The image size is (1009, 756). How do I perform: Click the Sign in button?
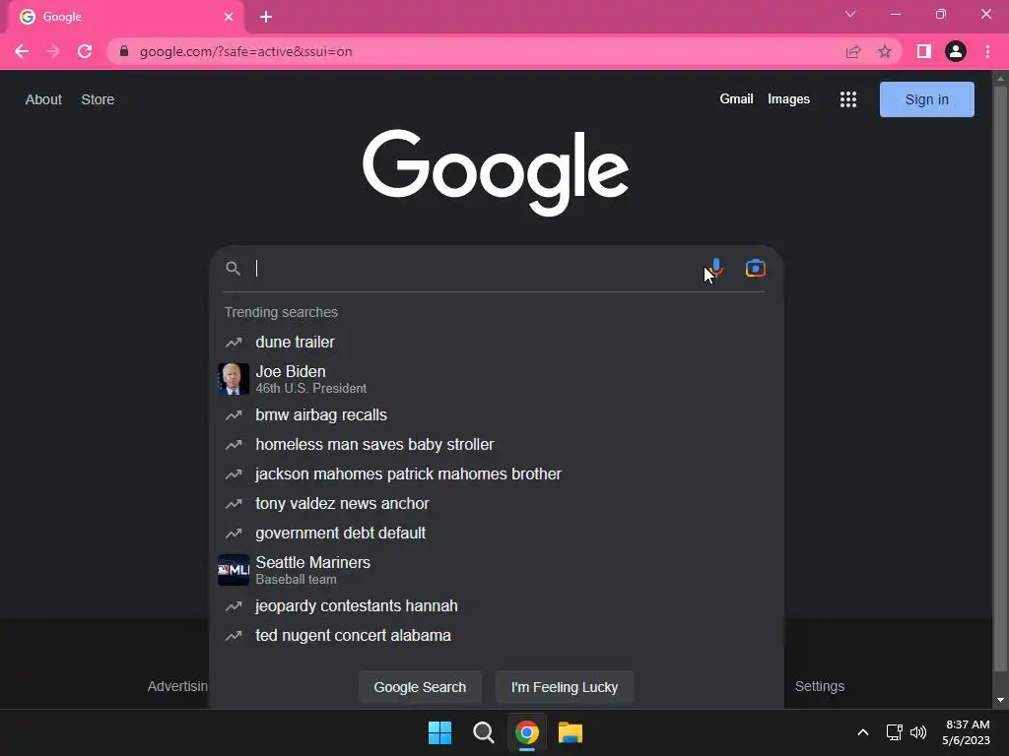tap(926, 99)
